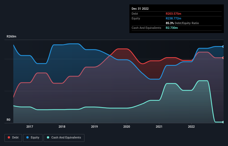Click the 2018 x-axis label
The width and height of the screenshot is (228, 146).
(62, 127)
